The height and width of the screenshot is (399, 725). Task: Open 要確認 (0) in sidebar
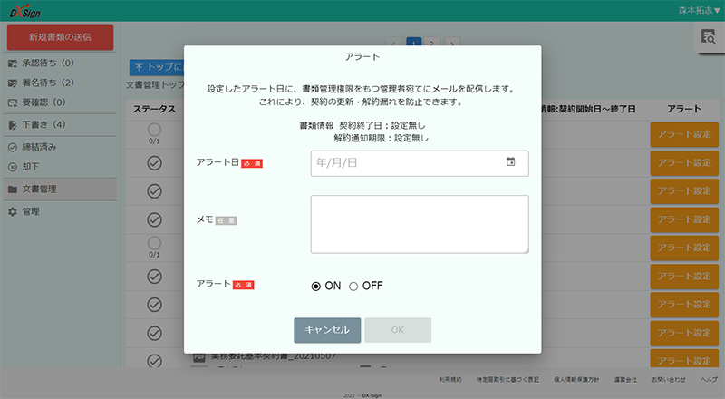(60, 102)
